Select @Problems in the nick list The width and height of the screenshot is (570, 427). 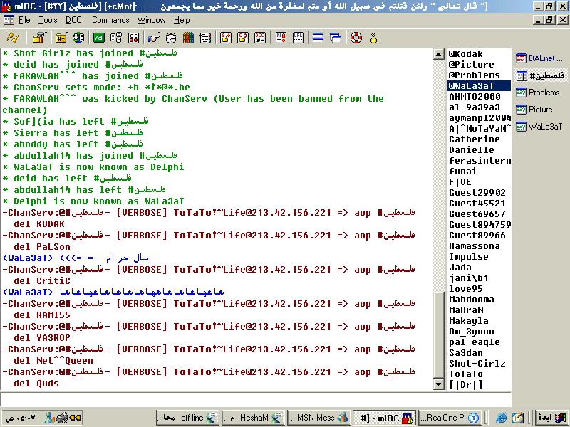(x=479, y=75)
